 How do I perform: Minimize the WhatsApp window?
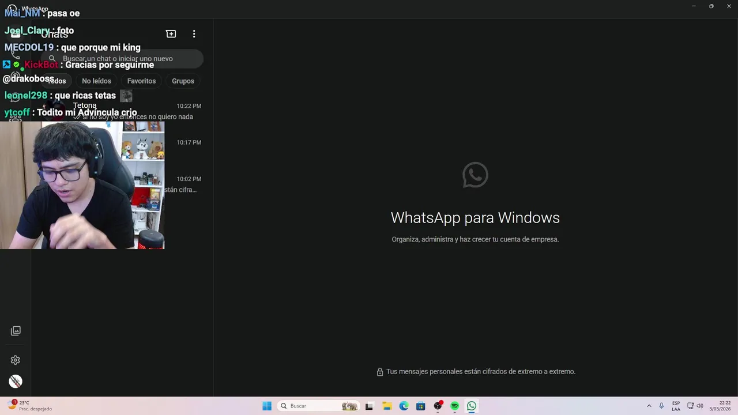point(694,6)
